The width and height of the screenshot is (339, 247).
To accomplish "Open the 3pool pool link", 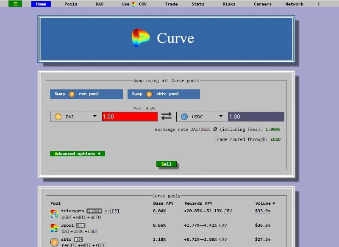I will [x=67, y=225].
